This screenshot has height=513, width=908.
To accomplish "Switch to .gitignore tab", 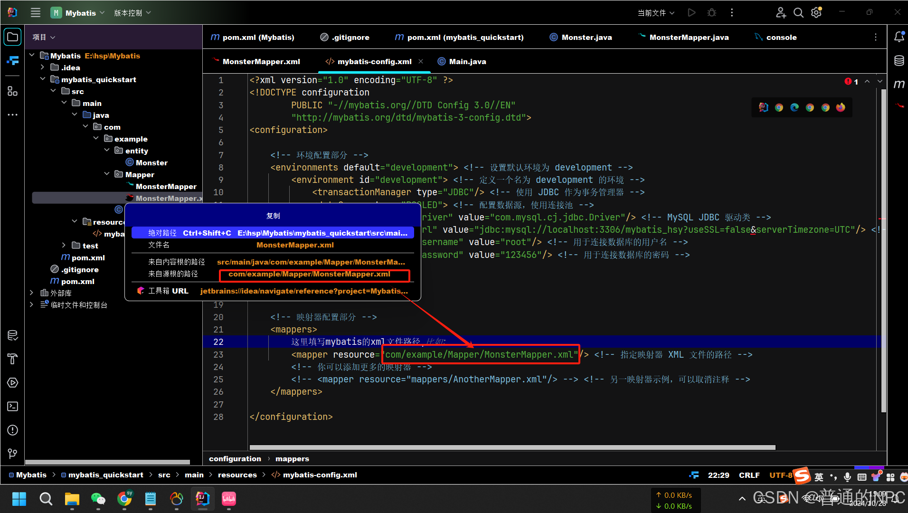I will pos(345,37).
